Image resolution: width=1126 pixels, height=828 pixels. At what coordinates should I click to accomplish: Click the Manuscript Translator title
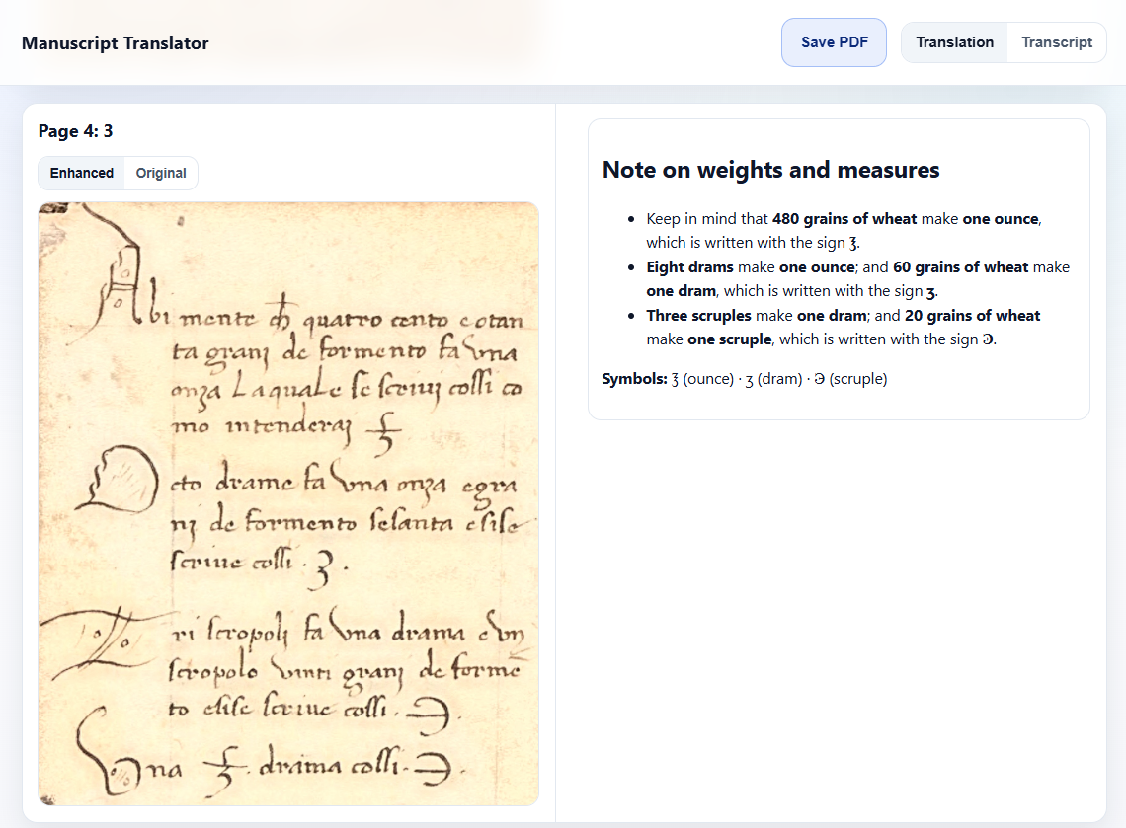click(115, 43)
